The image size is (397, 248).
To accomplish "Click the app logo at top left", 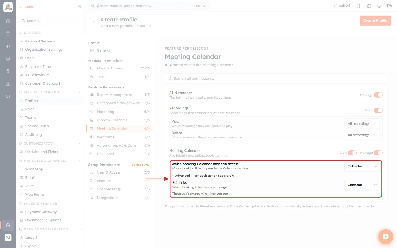I will [8, 7].
